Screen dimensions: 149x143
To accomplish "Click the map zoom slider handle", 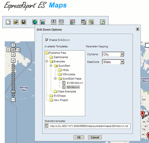I will pos(13,91).
